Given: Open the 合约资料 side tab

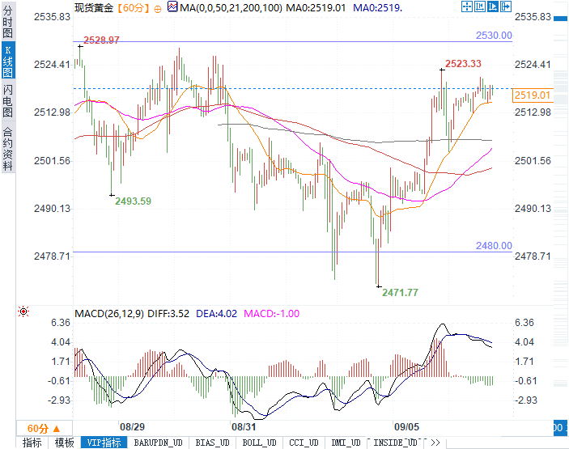Looking at the screenshot, I should pyautogui.click(x=7, y=149).
